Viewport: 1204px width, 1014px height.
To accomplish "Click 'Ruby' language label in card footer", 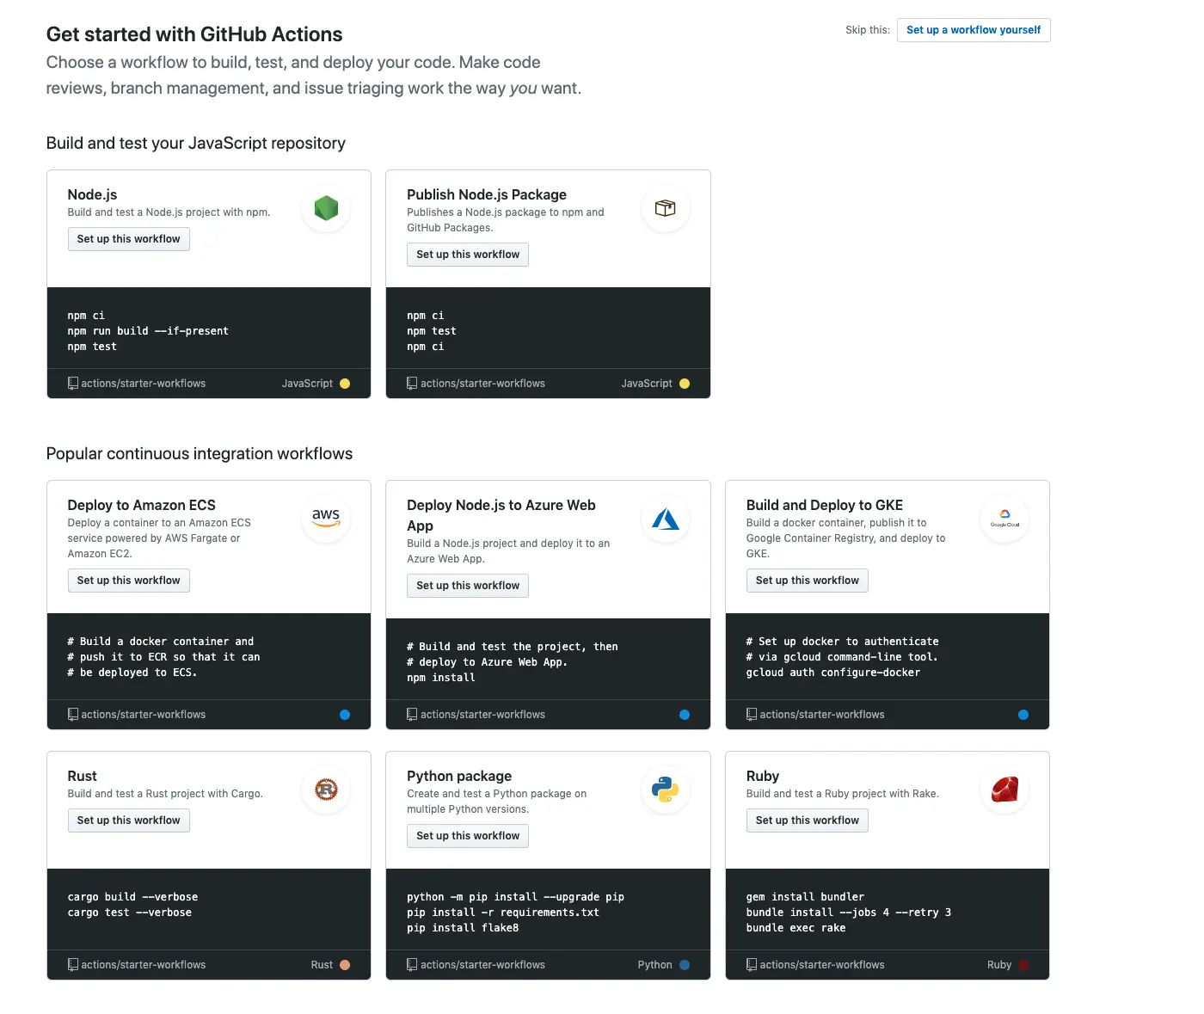I will [x=999, y=965].
